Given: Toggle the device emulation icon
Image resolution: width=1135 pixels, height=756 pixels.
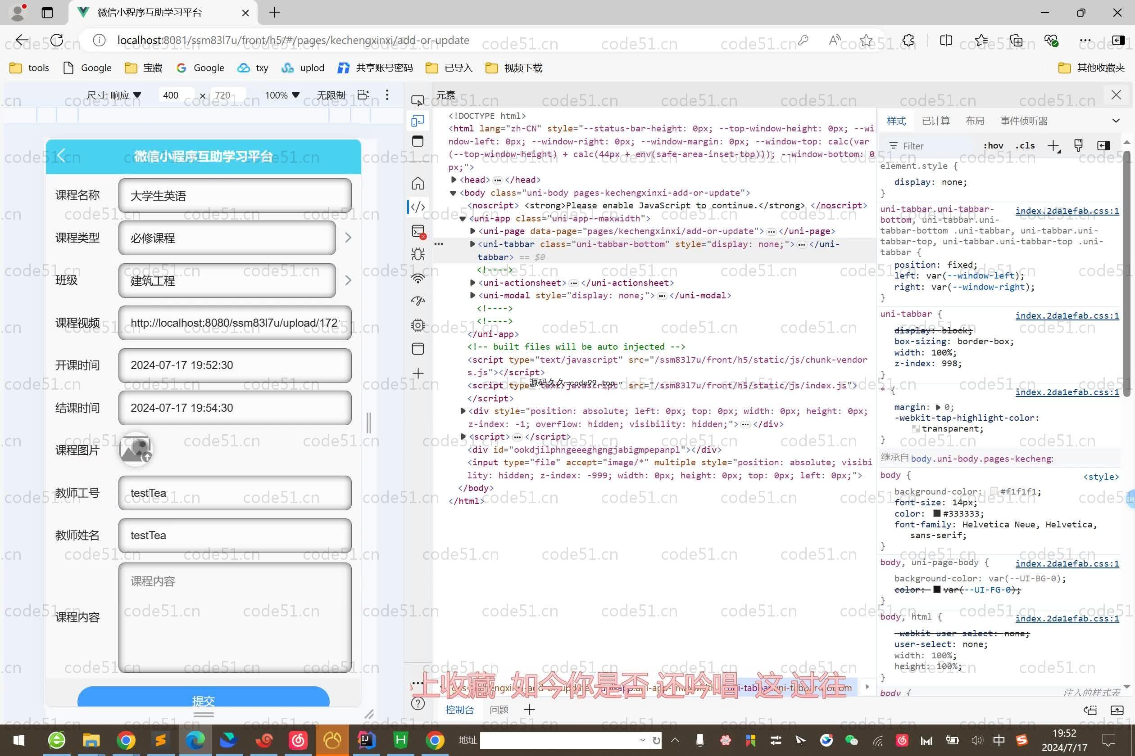Looking at the screenshot, I should click(418, 121).
